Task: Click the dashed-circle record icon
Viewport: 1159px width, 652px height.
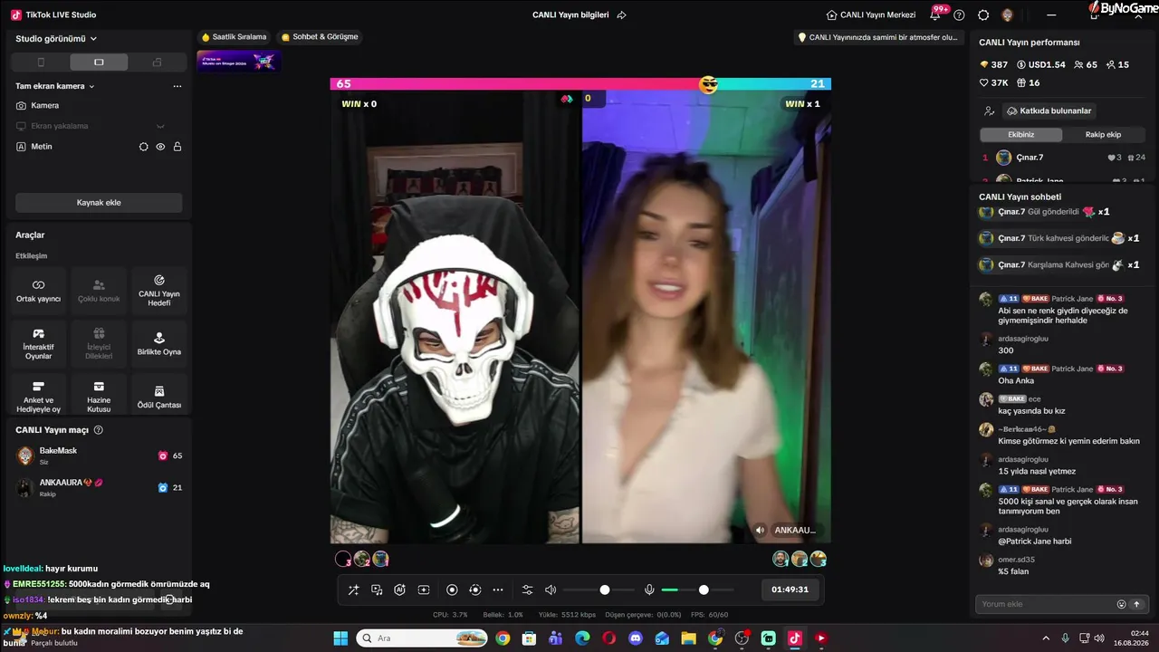Action: (x=474, y=590)
